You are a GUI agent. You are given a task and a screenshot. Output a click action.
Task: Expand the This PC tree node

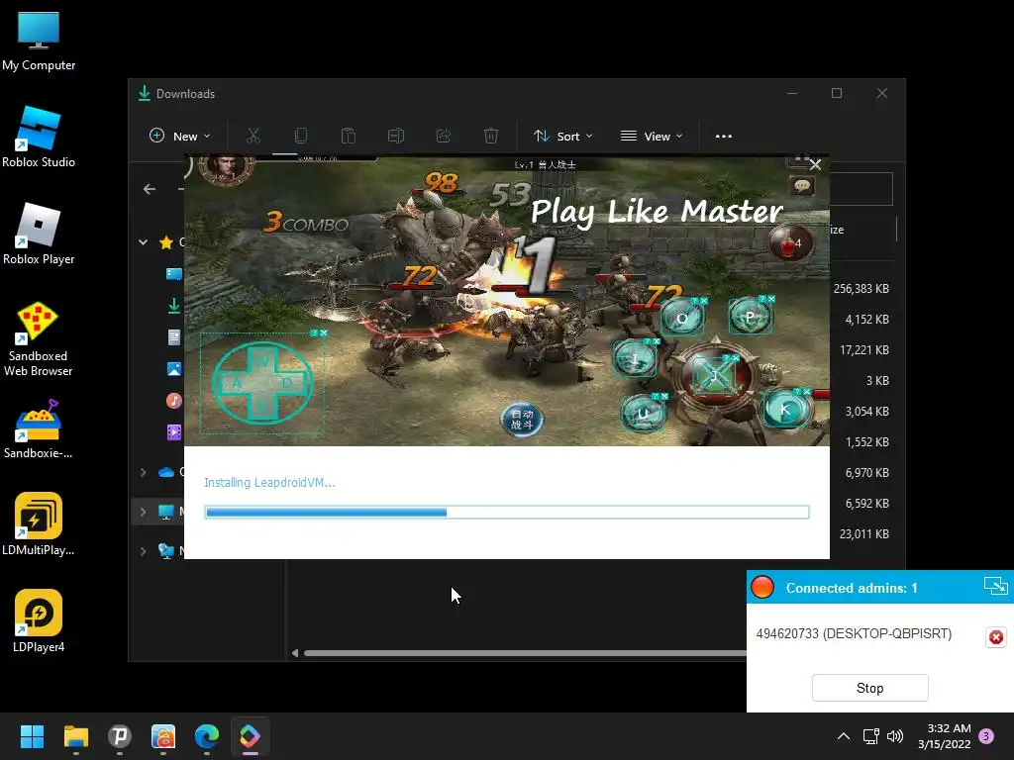pyautogui.click(x=143, y=512)
